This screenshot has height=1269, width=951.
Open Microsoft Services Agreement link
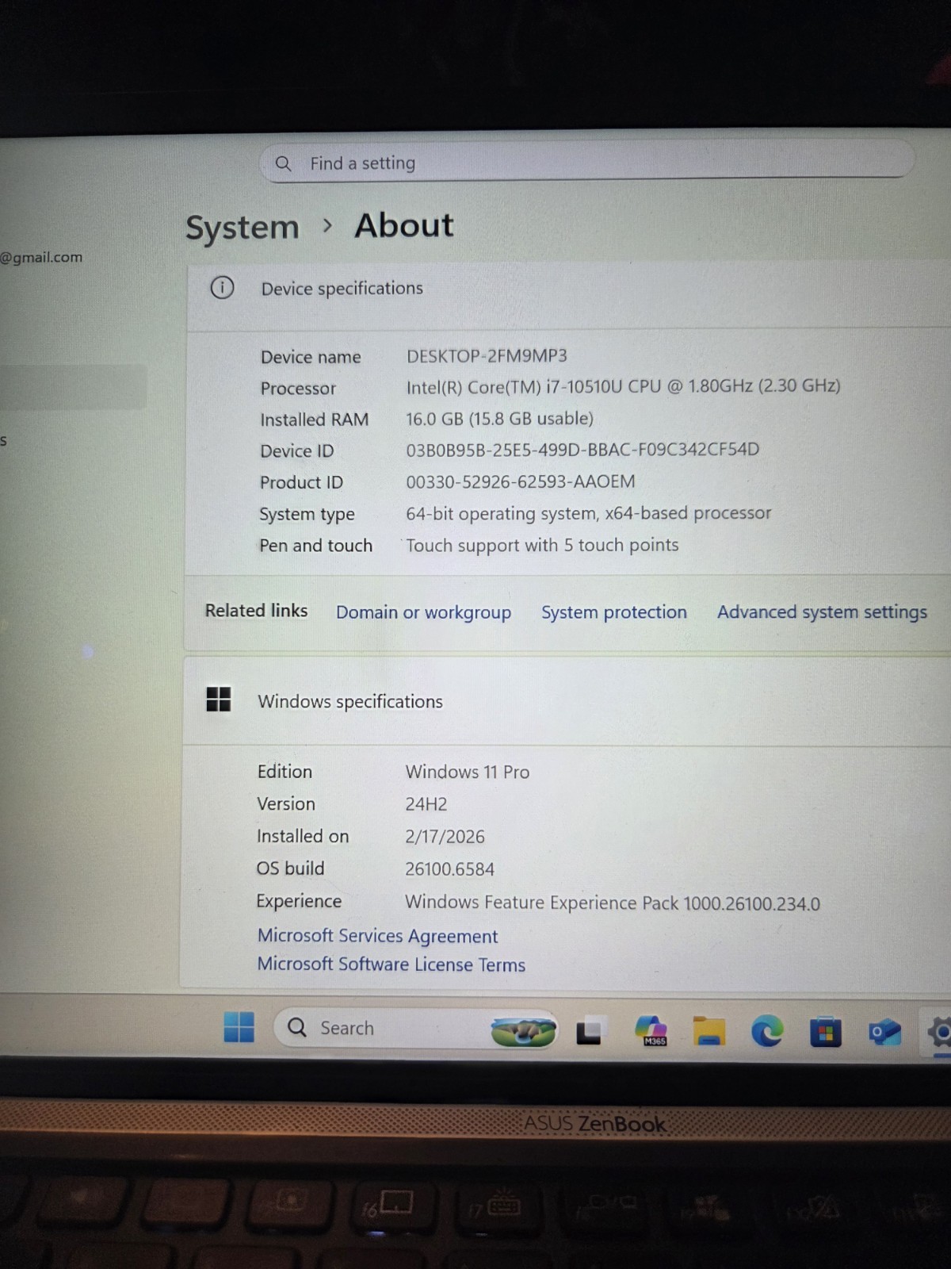pyautogui.click(x=377, y=936)
